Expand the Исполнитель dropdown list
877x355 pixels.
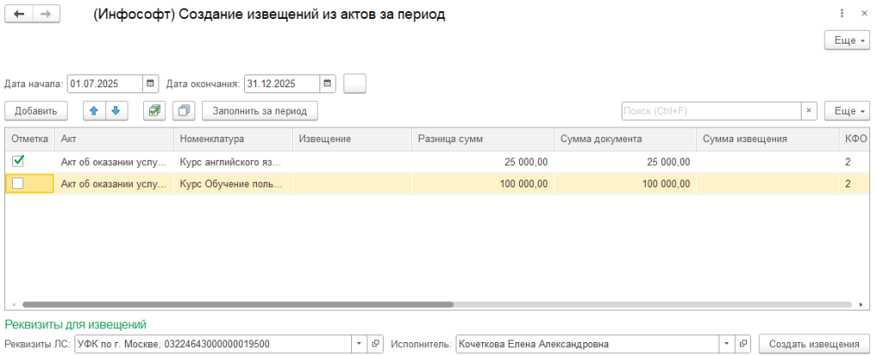pos(727,344)
